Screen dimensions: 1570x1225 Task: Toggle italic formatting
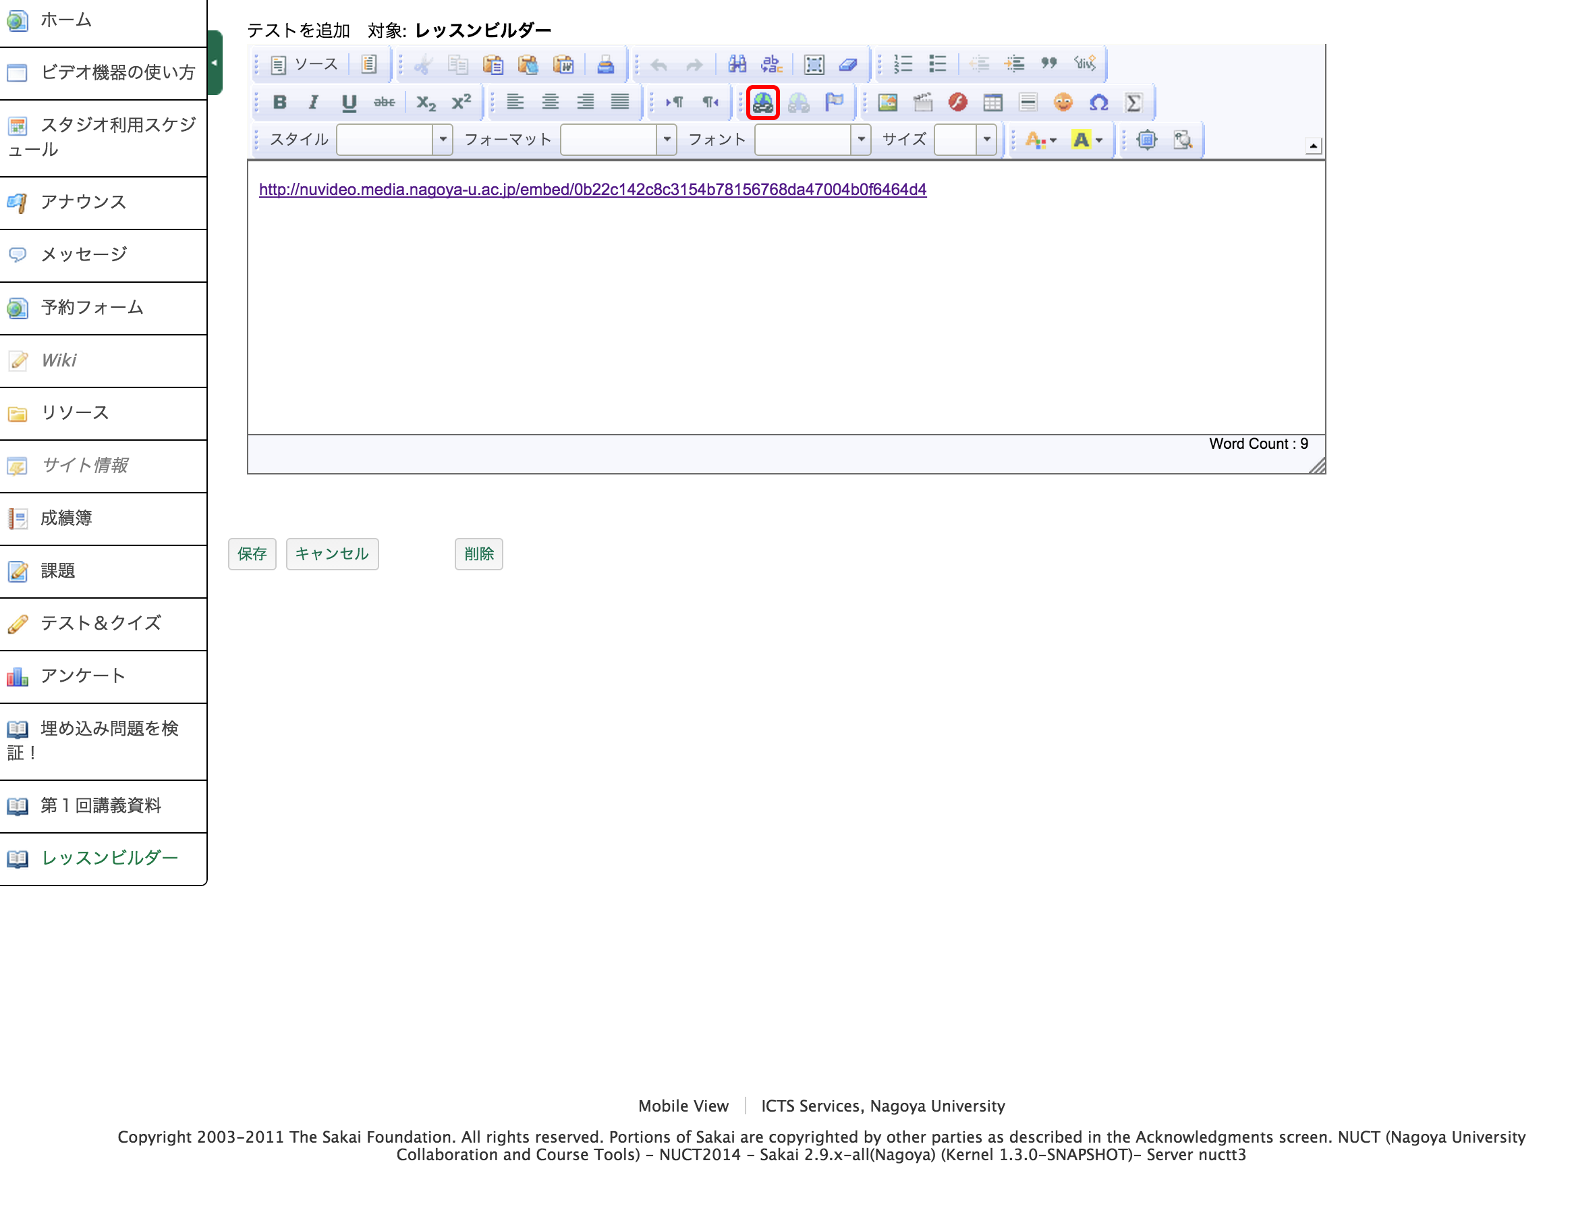(x=314, y=102)
